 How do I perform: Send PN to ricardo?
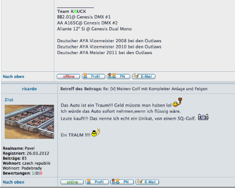[122, 182]
